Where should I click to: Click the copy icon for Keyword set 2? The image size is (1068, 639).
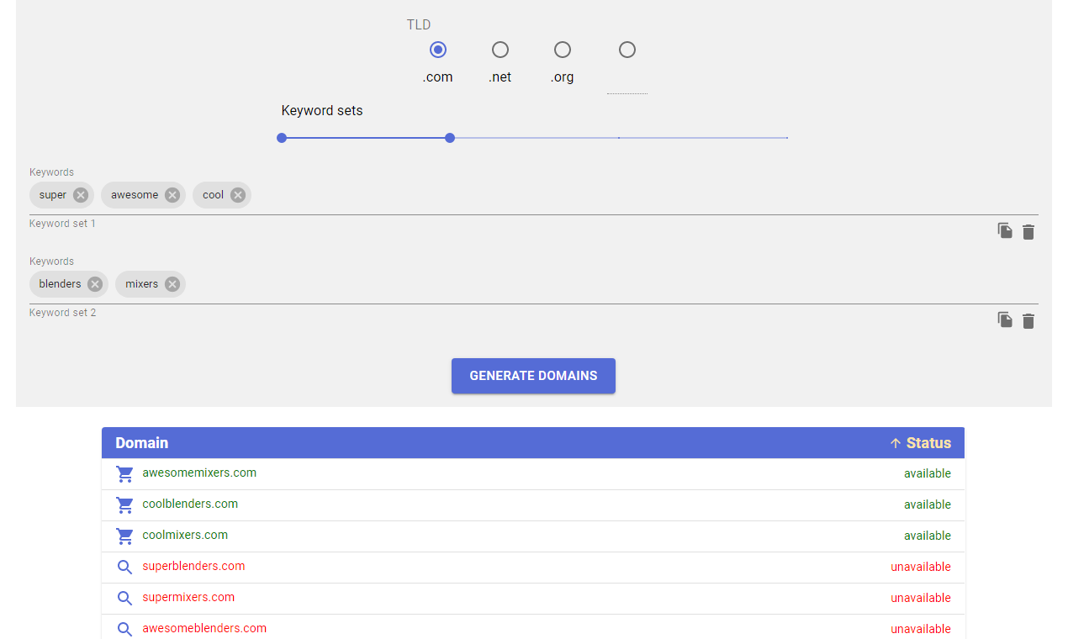pos(1004,320)
